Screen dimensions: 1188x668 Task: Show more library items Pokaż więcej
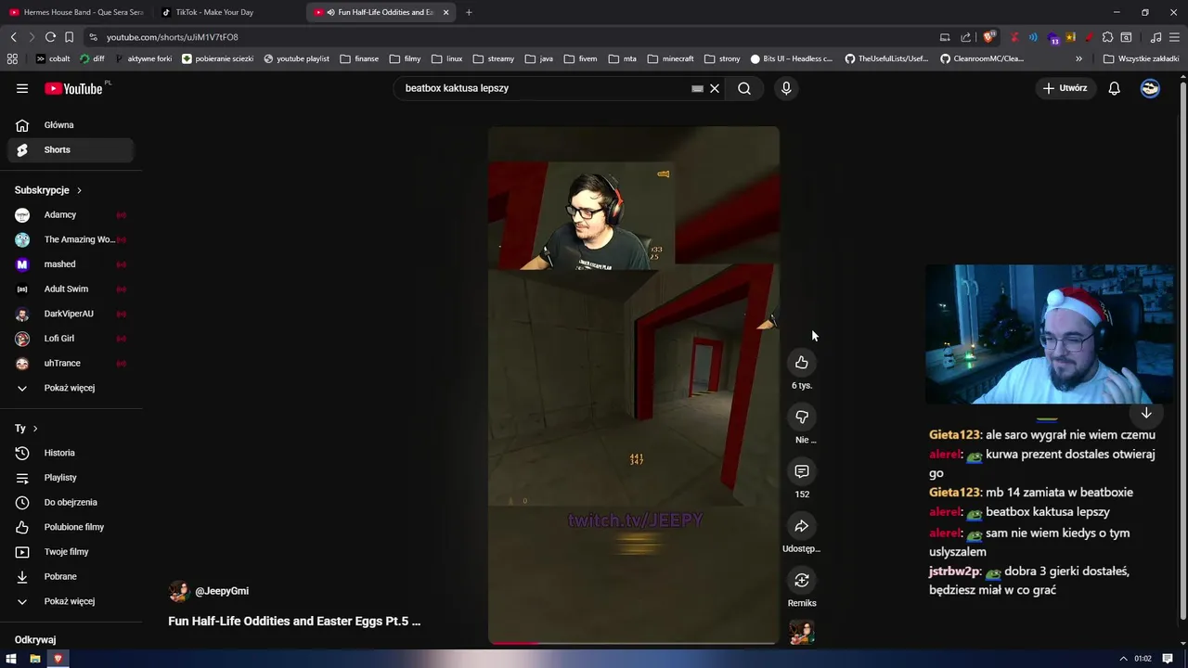70,601
